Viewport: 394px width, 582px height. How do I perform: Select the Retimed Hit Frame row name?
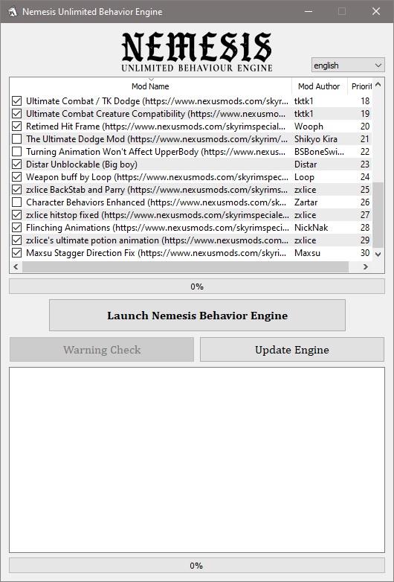[155, 127]
